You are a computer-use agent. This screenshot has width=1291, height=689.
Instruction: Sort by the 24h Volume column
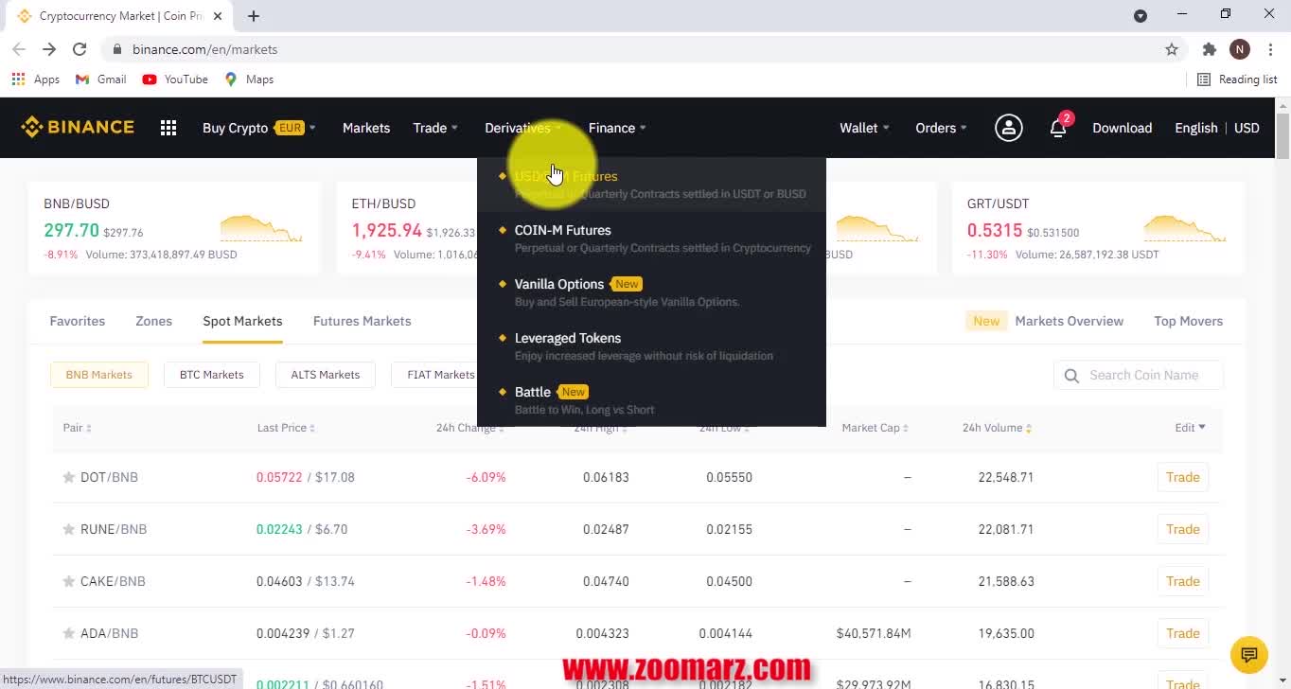(x=997, y=428)
